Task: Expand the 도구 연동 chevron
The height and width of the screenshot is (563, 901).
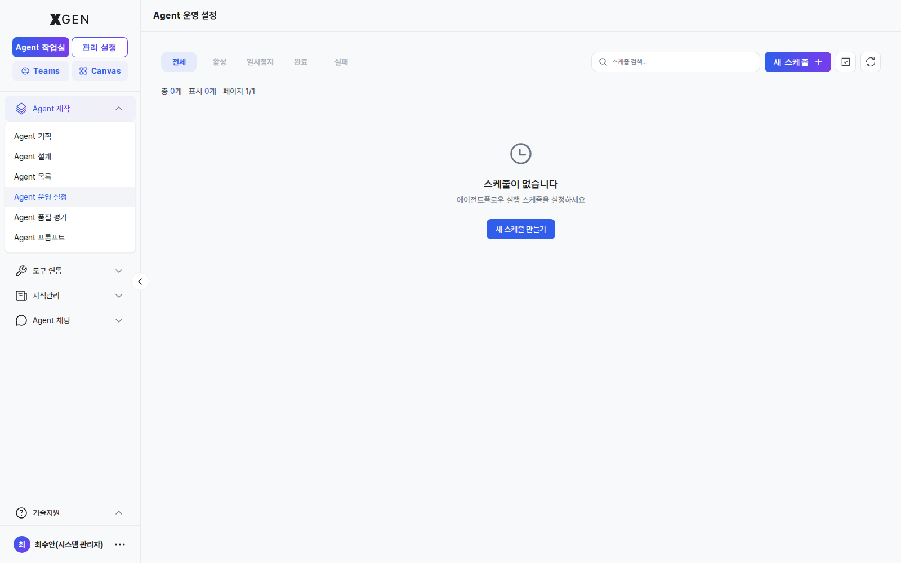Action: click(119, 271)
